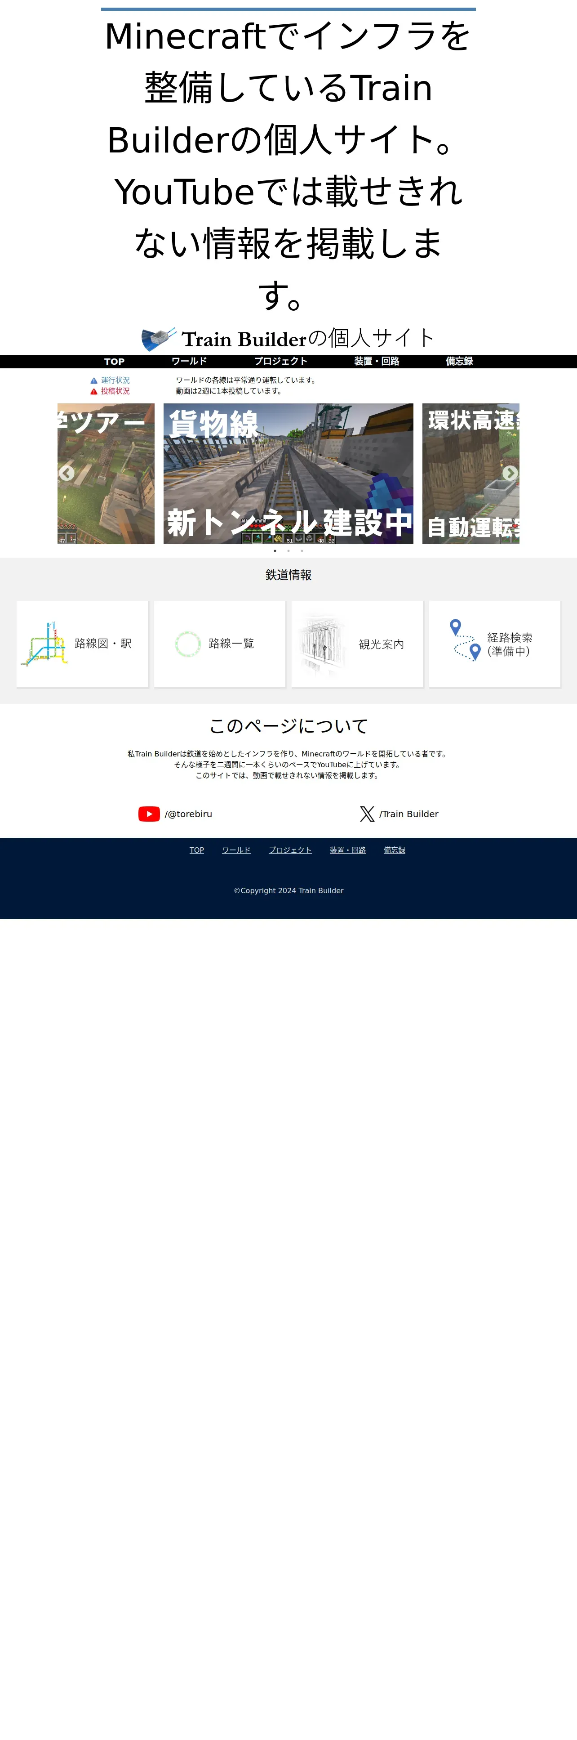This screenshot has height=1740, width=577.
Task: Follow the footer ワールド link
Action: click(236, 850)
